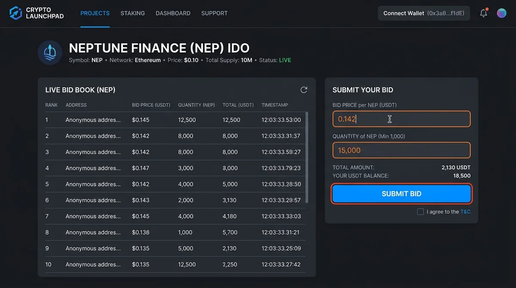Focus the Bid Price per NEP field
Screen dimensions: 516x288
point(402,119)
